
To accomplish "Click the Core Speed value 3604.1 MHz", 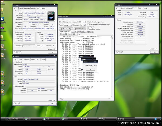I will click(28, 35).
